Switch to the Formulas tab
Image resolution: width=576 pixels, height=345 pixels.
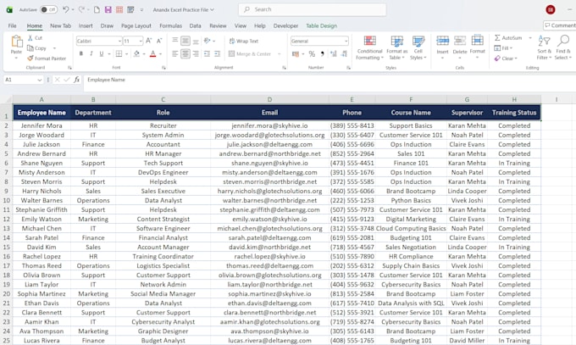click(171, 25)
